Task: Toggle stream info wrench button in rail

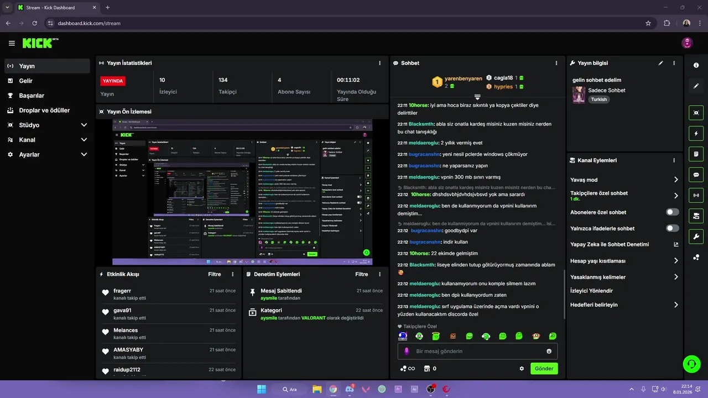Action: (696, 237)
